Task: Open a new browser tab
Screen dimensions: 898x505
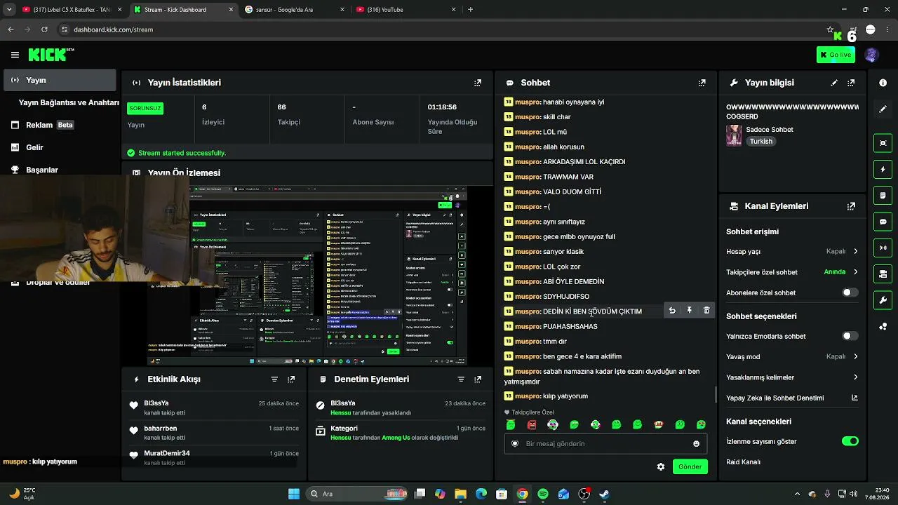Action: click(470, 10)
